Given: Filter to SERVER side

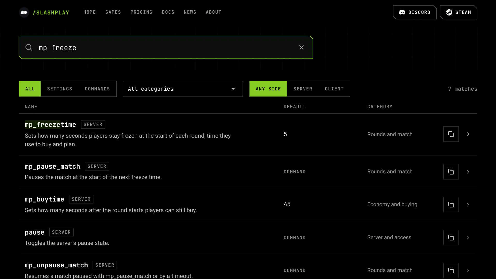Looking at the screenshot, I should [303, 89].
